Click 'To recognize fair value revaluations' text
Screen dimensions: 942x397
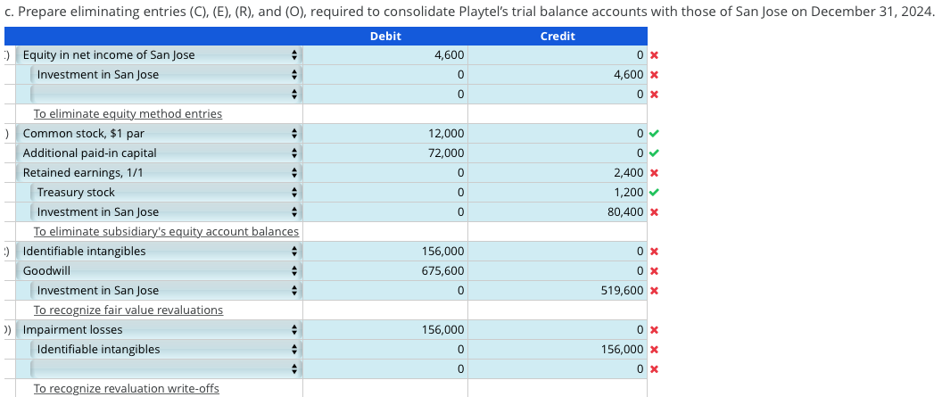tap(128, 310)
